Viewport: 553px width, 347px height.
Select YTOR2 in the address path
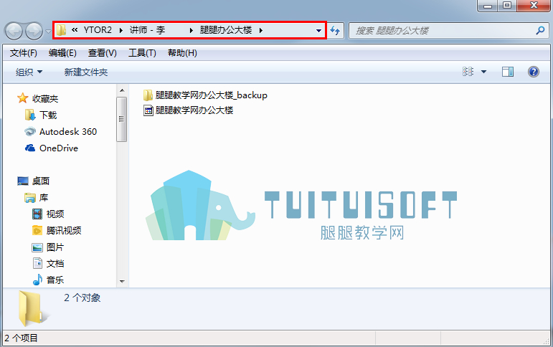98,30
